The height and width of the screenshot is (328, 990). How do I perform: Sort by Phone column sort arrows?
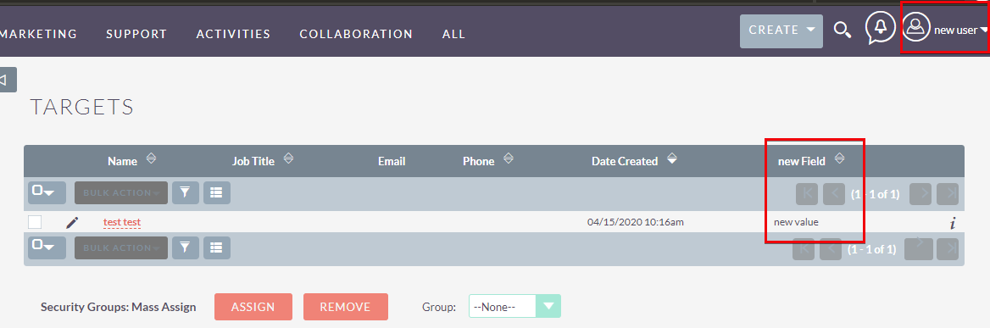pos(508,159)
